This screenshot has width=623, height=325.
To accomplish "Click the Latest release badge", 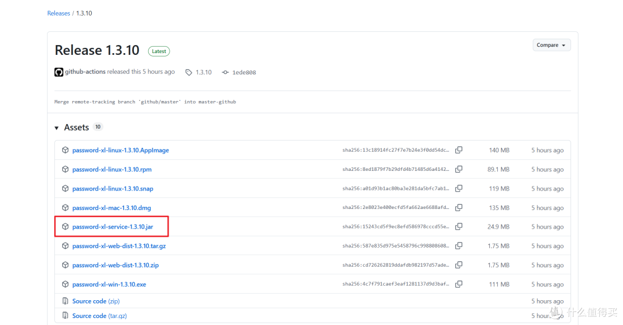I will pyautogui.click(x=159, y=51).
